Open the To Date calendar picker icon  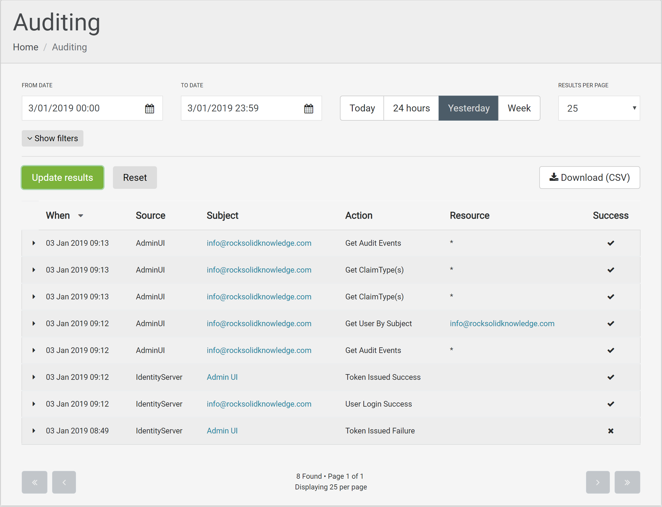(309, 108)
